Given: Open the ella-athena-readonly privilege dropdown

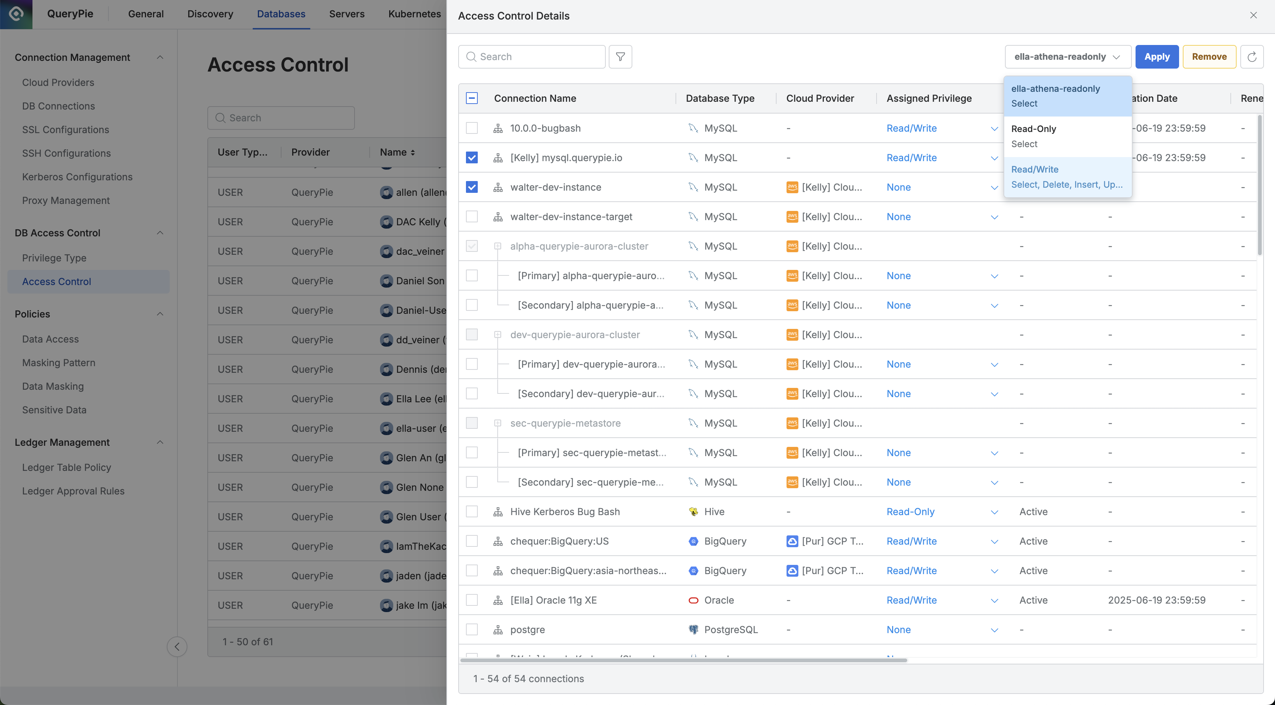Looking at the screenshot, I should pos(1068,57).
